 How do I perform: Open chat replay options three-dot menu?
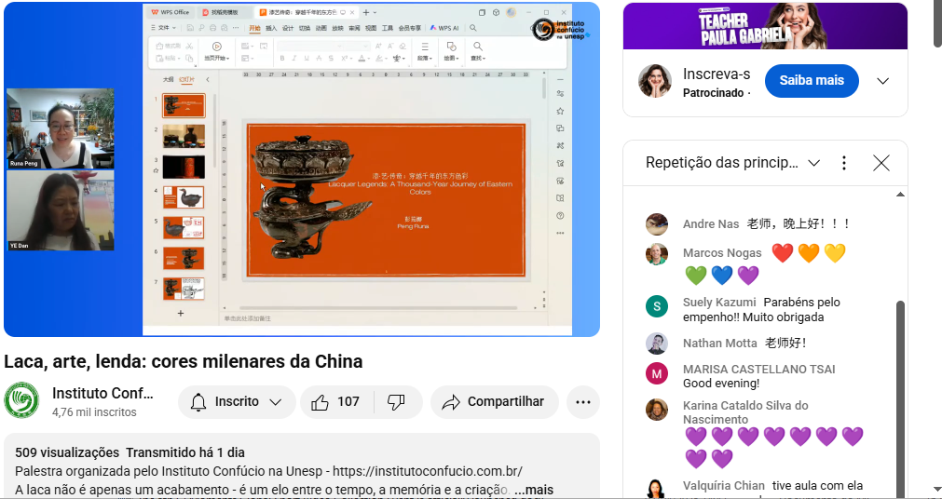pyautogui.click(x=844, y=163)
